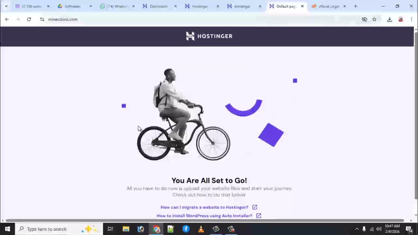Image resolution: width=418 pixels, height=235 pixels.
Task: Open Facebook app on the taskbar
Action: click(186, 229)
